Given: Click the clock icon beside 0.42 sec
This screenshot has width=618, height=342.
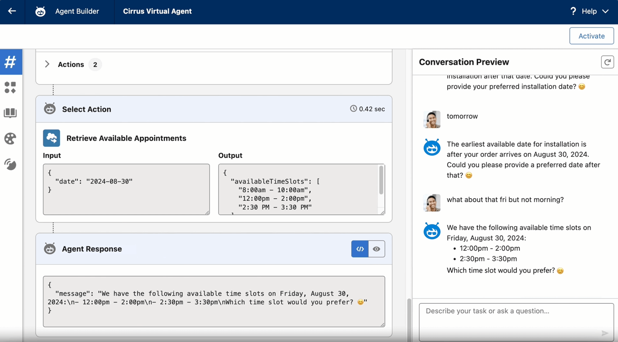Looking at the screenshot, I should pos(353,108).
